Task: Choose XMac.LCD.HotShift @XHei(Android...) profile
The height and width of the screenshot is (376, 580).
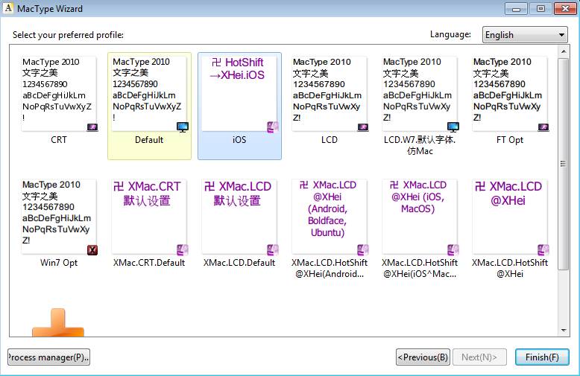Action: tap(330, 217)
